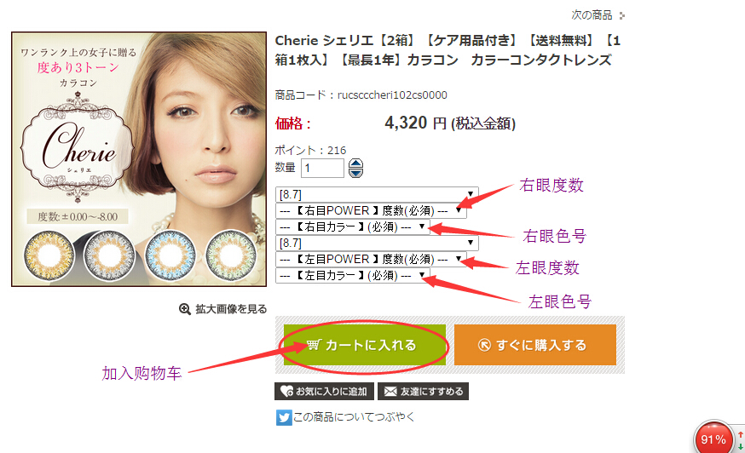Click the magnifier icon beside 拡大画像を見る
This screenshot has width=745, height=453.
click(x=184, y=309)
